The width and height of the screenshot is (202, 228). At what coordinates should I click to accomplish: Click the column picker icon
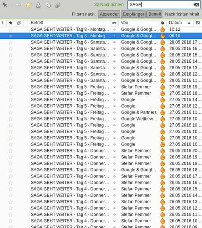pos(198,23)
